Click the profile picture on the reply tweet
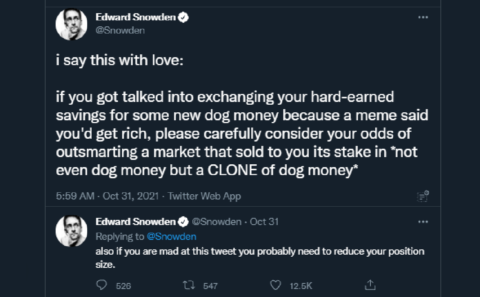Screen dimensions: 480x297 tap(71, 231)
